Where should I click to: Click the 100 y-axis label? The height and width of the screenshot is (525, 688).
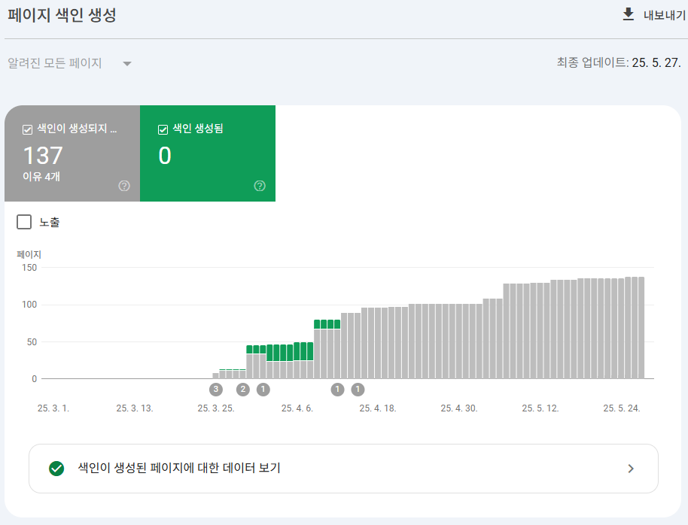tap(29, 305)
